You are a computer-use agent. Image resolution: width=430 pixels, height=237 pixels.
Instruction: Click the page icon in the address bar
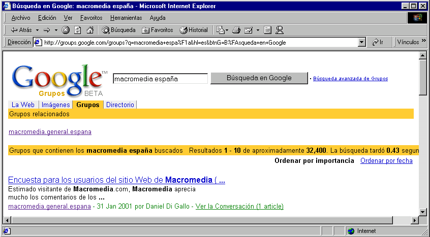pos(38,43)
